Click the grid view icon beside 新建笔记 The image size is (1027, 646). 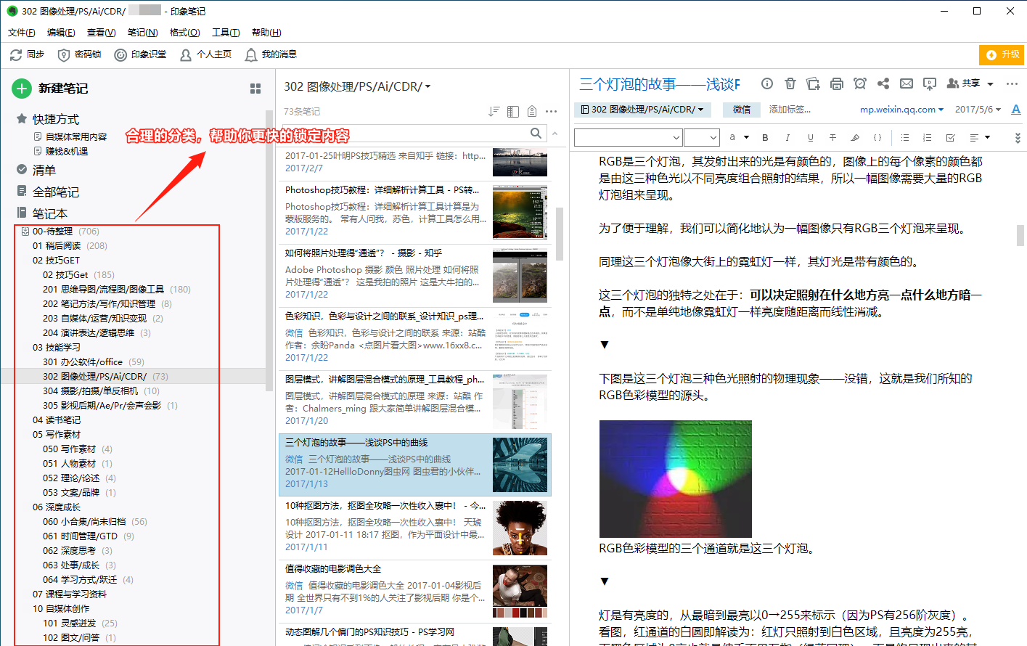[x=255, y=89]
